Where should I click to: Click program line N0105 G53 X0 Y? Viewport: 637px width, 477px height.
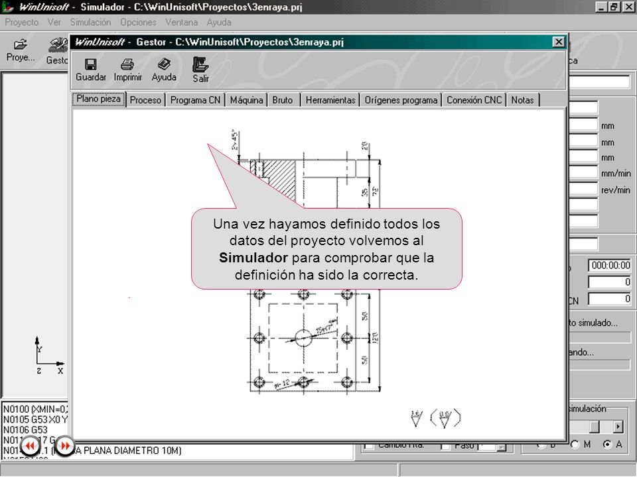pos(36,419)
